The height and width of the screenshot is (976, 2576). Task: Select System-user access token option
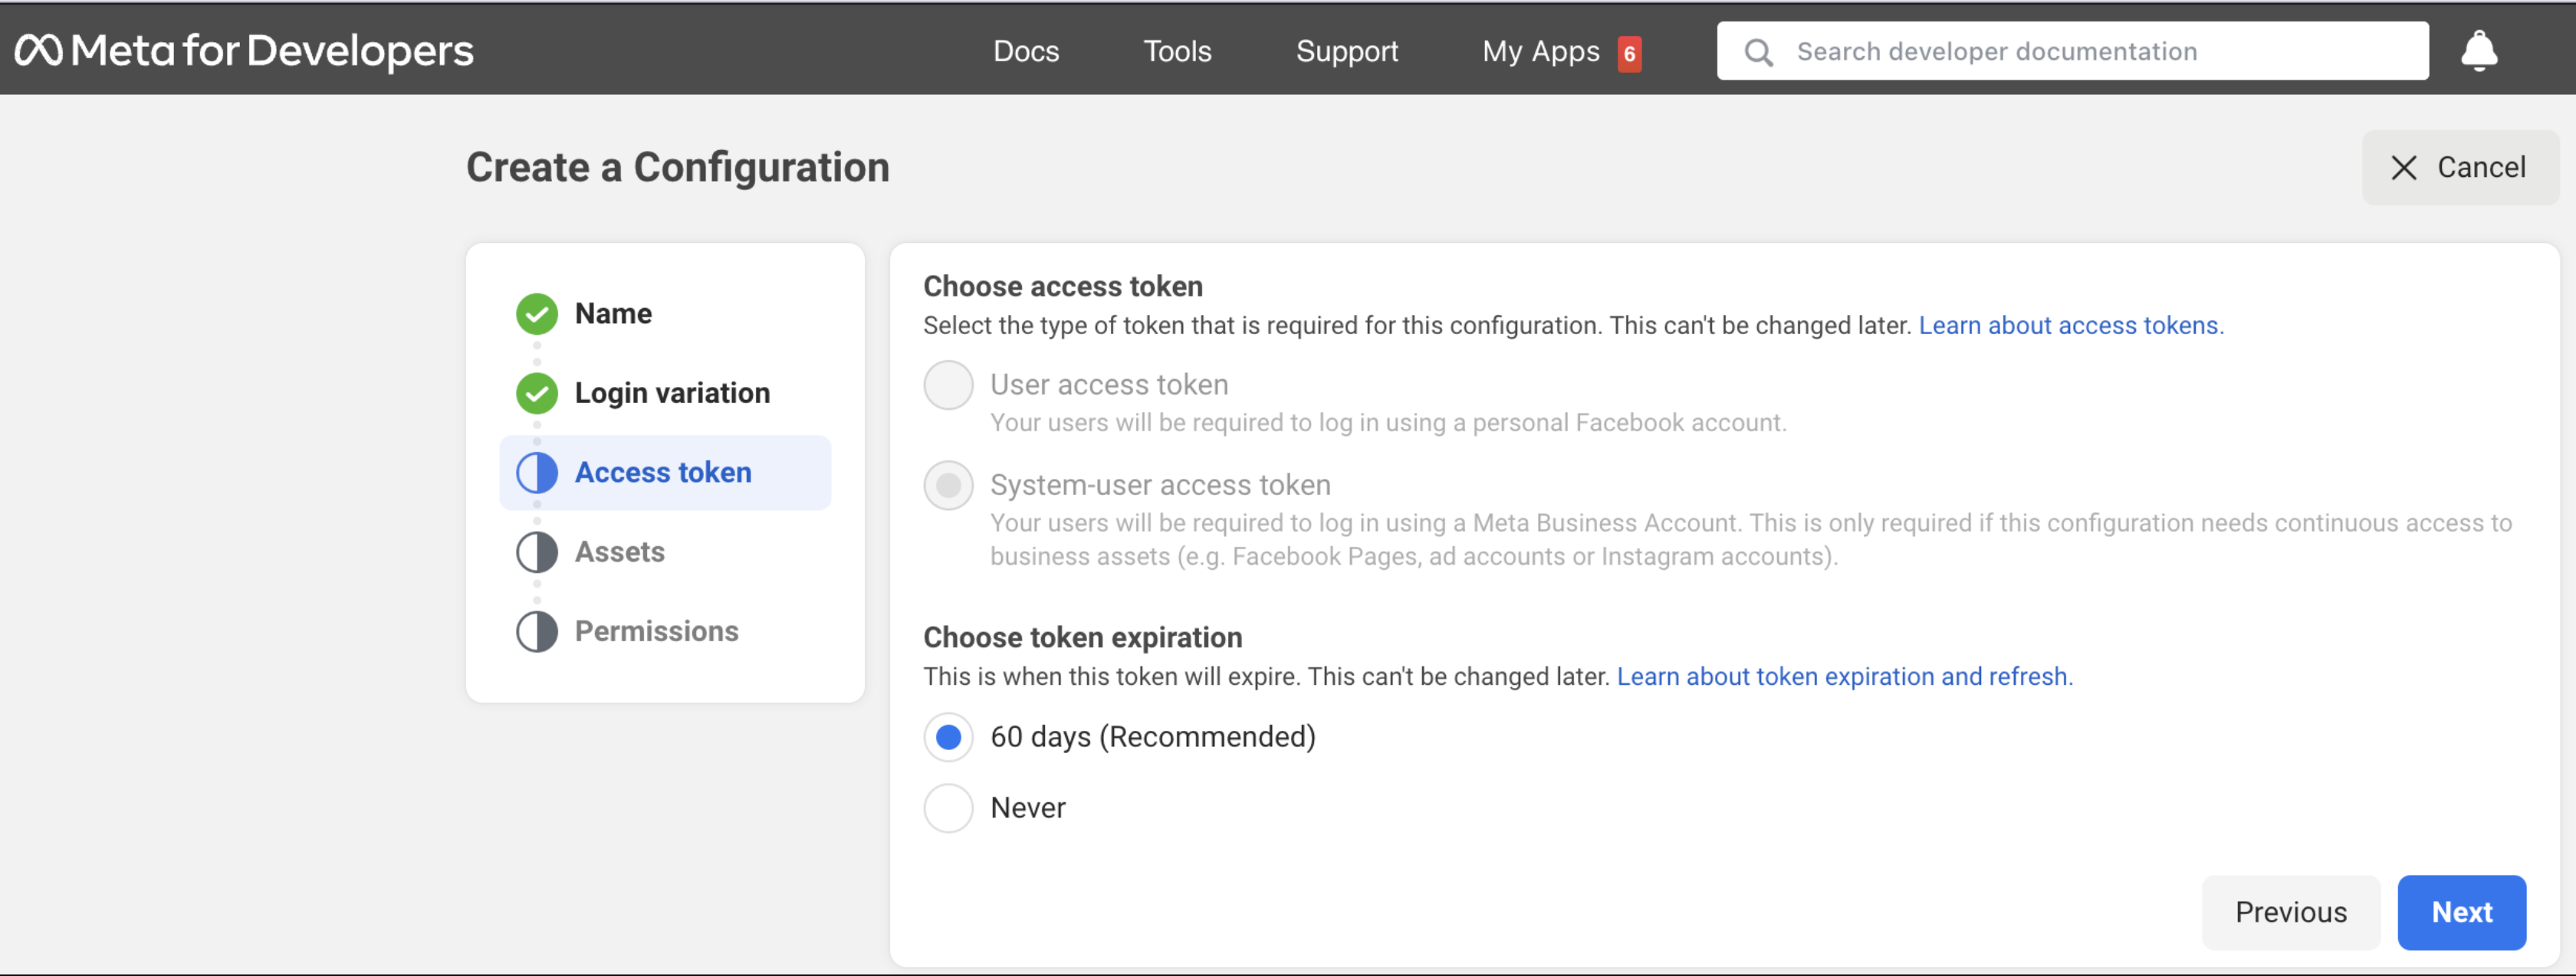coord(948,486)
